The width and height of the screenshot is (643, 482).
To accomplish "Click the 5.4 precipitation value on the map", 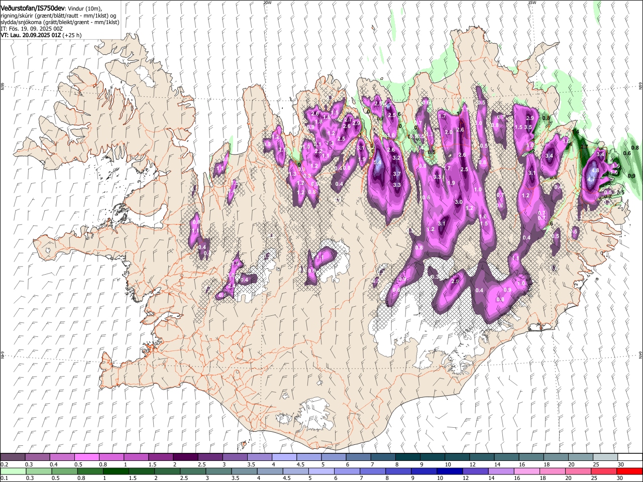I will point(378,163).
